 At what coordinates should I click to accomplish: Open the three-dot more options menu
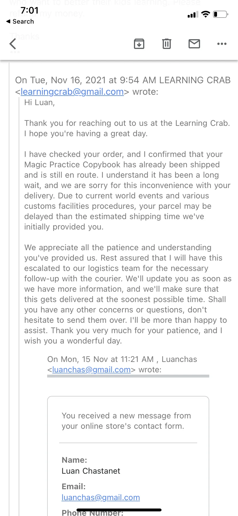click(222, 44)
